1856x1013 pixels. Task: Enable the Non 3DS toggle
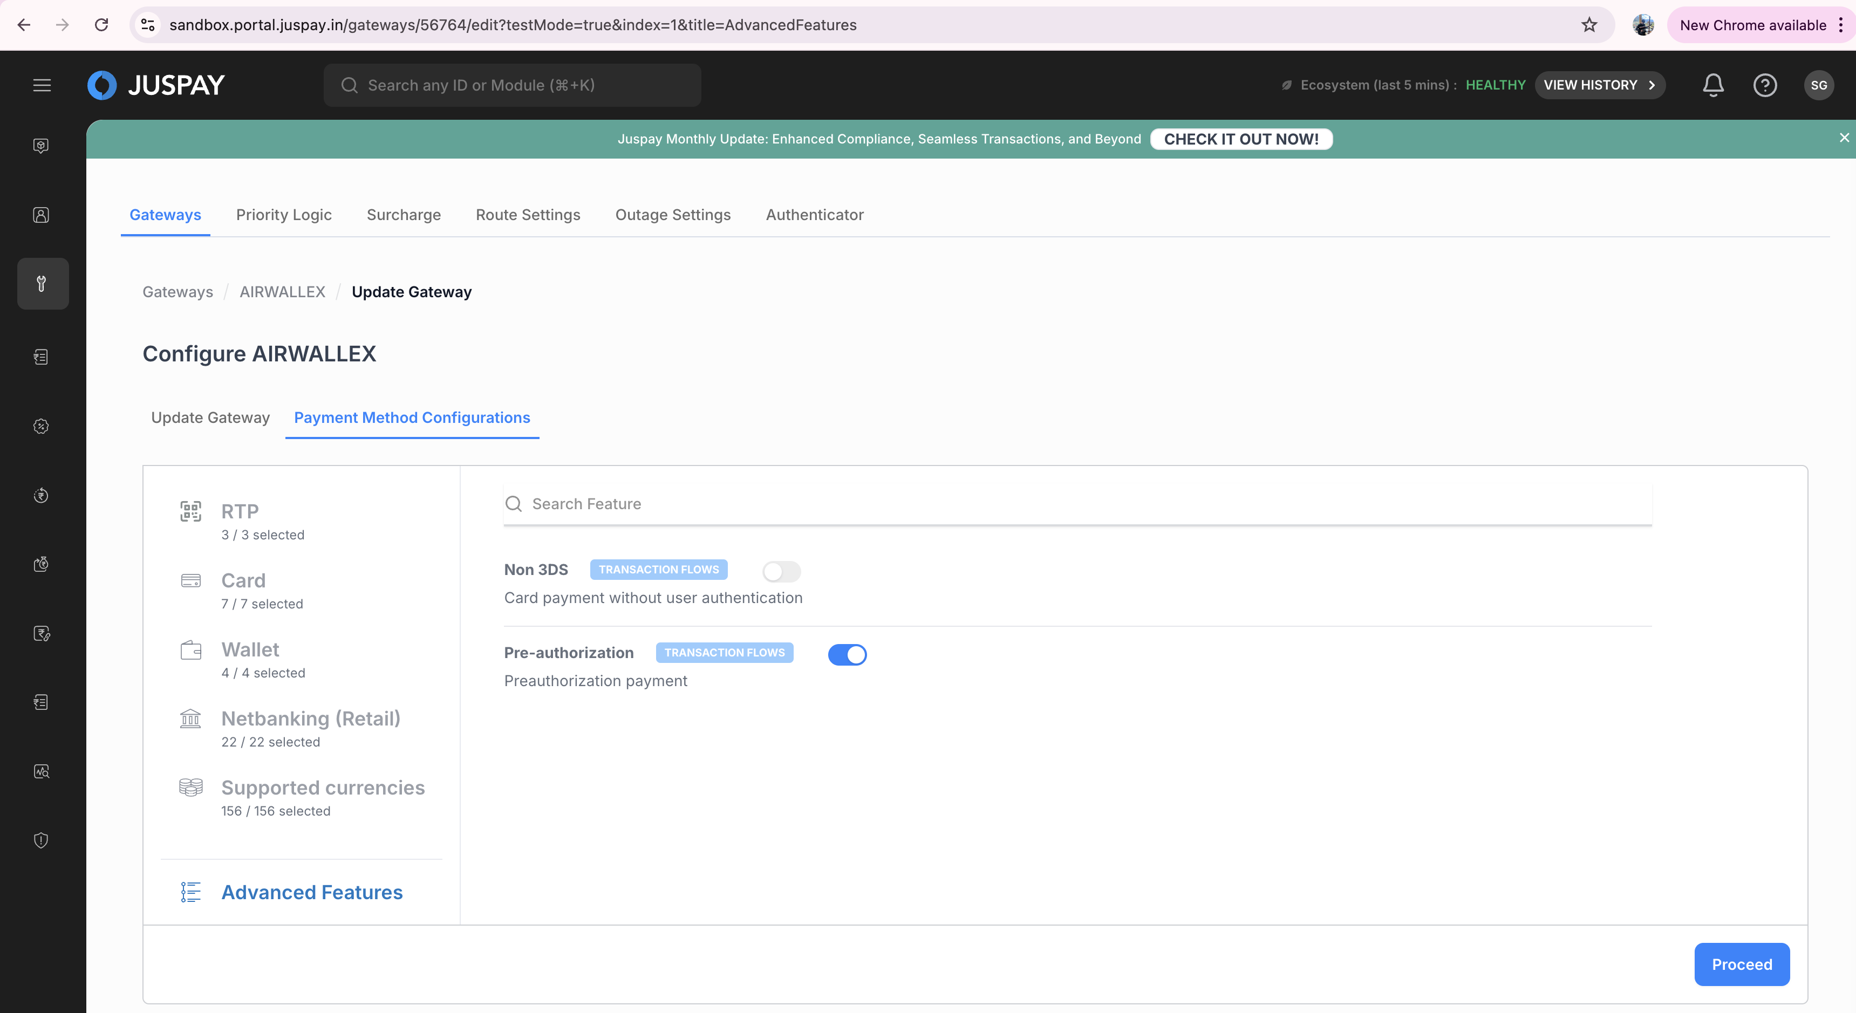click(x=781, y=571)
